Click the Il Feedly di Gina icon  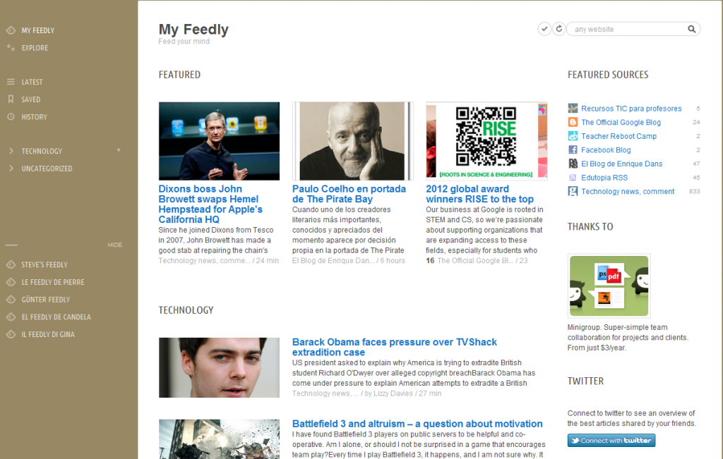[11, 335]
